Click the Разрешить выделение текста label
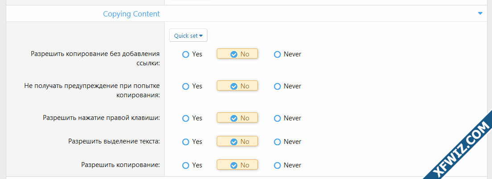This screenshot has height=179, width=492. click(114, 142)
